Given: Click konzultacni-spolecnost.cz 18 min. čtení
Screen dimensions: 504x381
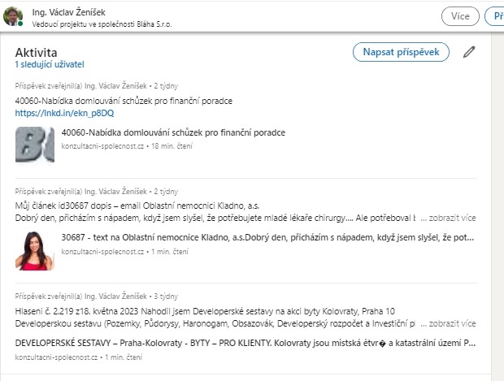Looking at the screenshot, I should pos(127,146).
